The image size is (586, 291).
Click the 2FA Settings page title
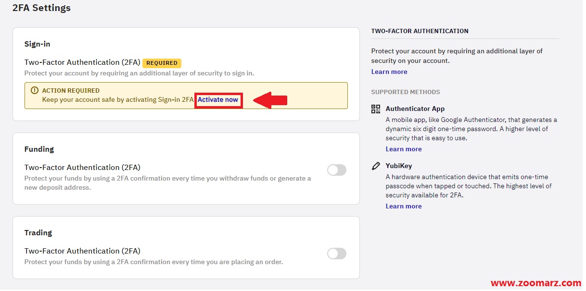click(x=41, y=8)
